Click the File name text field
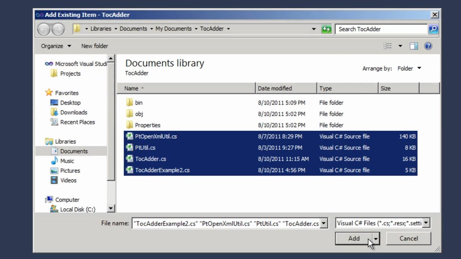This screenshot has width=461, height=259. pos(226,223)
